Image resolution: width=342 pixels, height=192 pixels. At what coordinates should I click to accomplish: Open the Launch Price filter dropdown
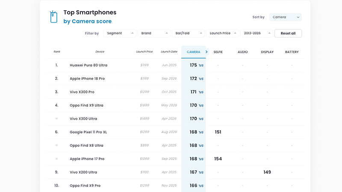[x=222, y=33]
